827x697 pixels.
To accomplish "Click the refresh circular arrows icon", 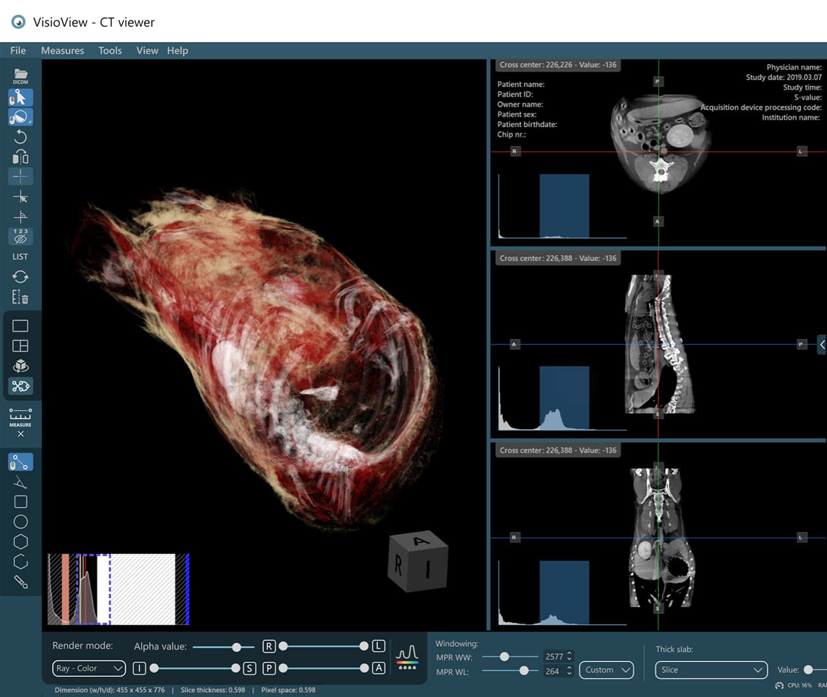I will point(21,277).
